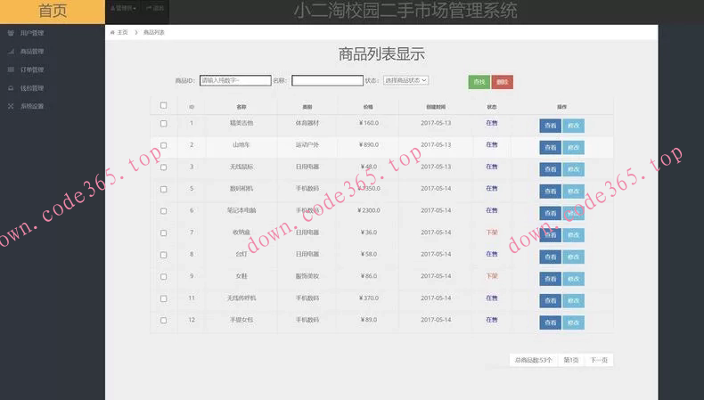This screenshot has width=704, height=400.
Task: Click 查看 for product ID 2 山地车
Action: tap(551, 148)
